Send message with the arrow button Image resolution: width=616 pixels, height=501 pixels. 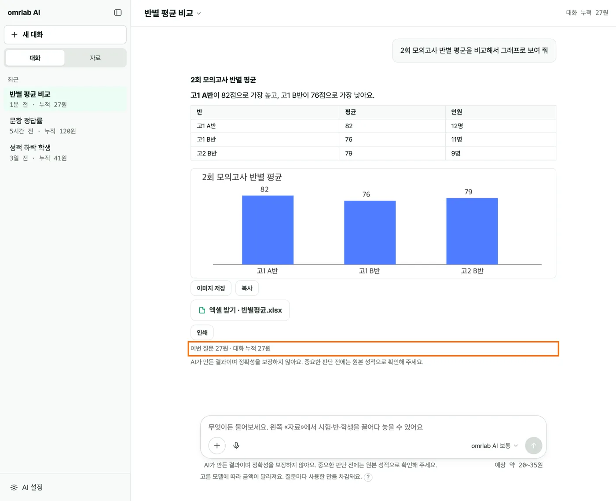coord(534,446)
